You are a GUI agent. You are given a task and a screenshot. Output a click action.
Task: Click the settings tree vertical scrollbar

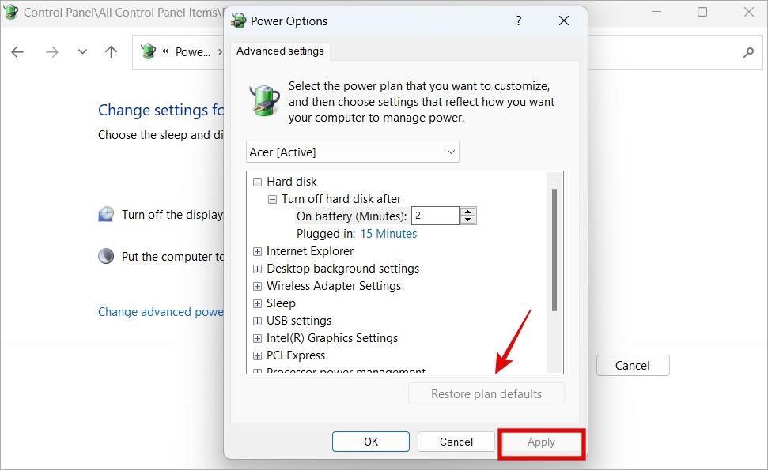click(x=554, y=250)
